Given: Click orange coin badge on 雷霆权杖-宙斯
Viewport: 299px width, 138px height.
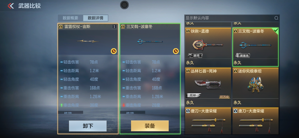Looking at the screenshot, I should (x=114, y=51).
